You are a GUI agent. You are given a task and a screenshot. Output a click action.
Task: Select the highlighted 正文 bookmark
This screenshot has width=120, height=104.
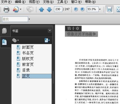37,76
